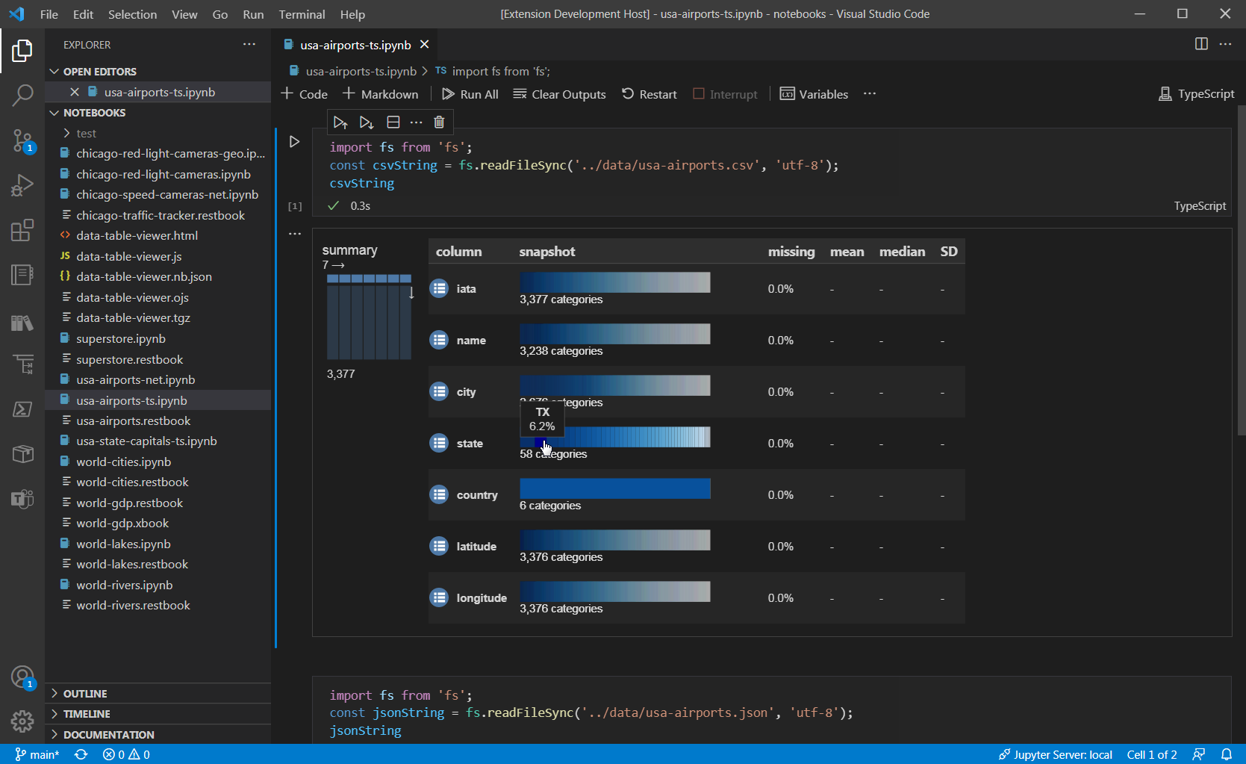Click main* branch in status bar
The width and height of the screenshot is (1246, 764).
coord(37,754)
